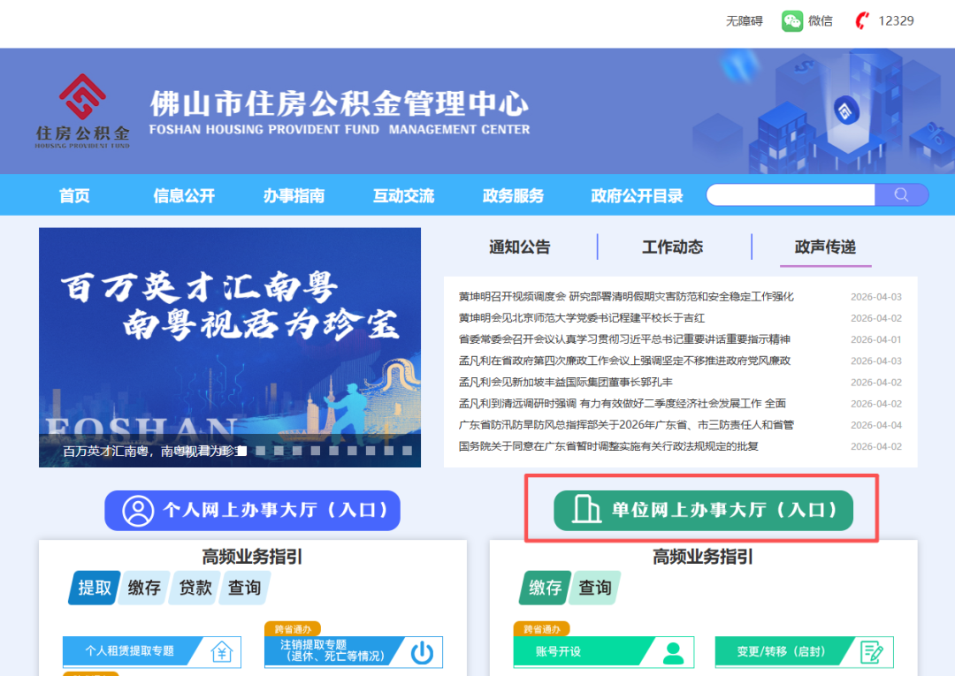Screen dimensions: 955x676
Task: Click the WeChat icon in top bar
Action: point(791,21)
